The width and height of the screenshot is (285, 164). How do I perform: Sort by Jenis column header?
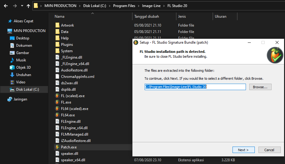click(182, 16)
